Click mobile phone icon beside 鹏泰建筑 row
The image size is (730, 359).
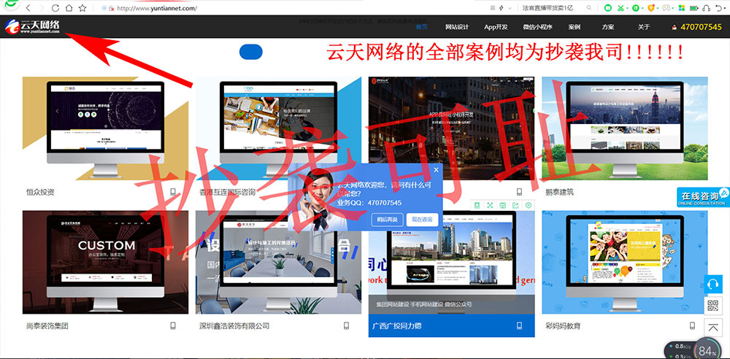pyautogui.click(x=520, y=192)
